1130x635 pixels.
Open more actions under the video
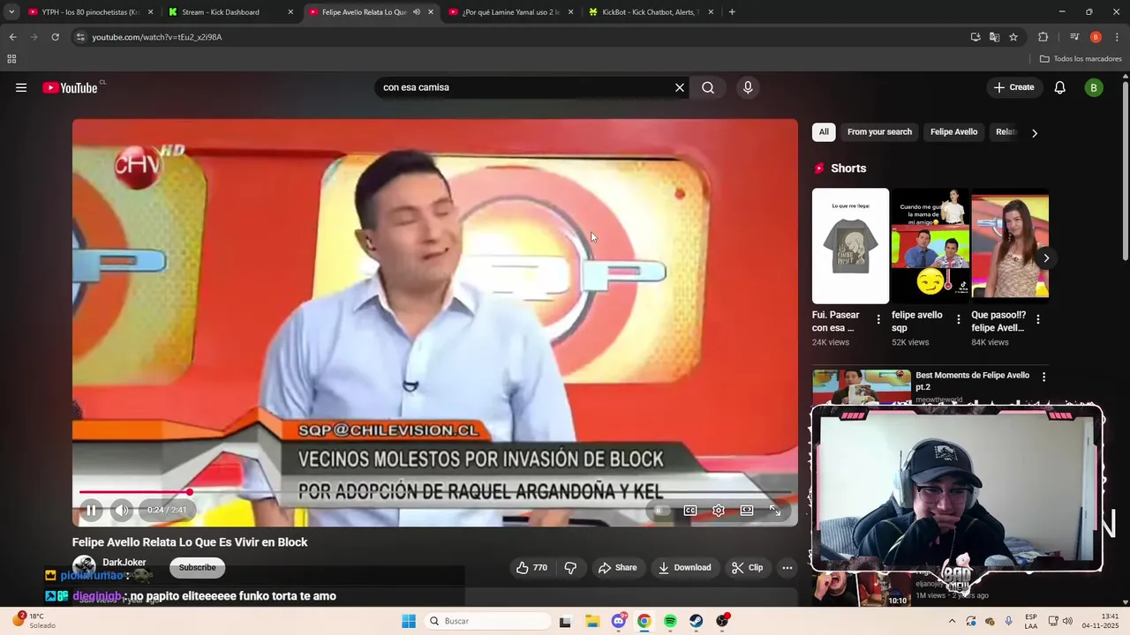coord(787,568)
